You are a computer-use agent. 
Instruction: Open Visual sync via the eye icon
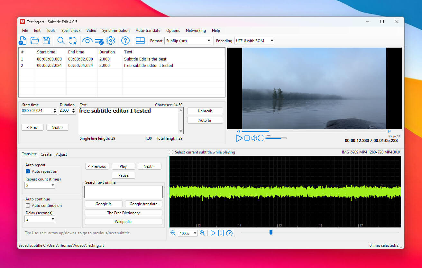tap(87, 41)
